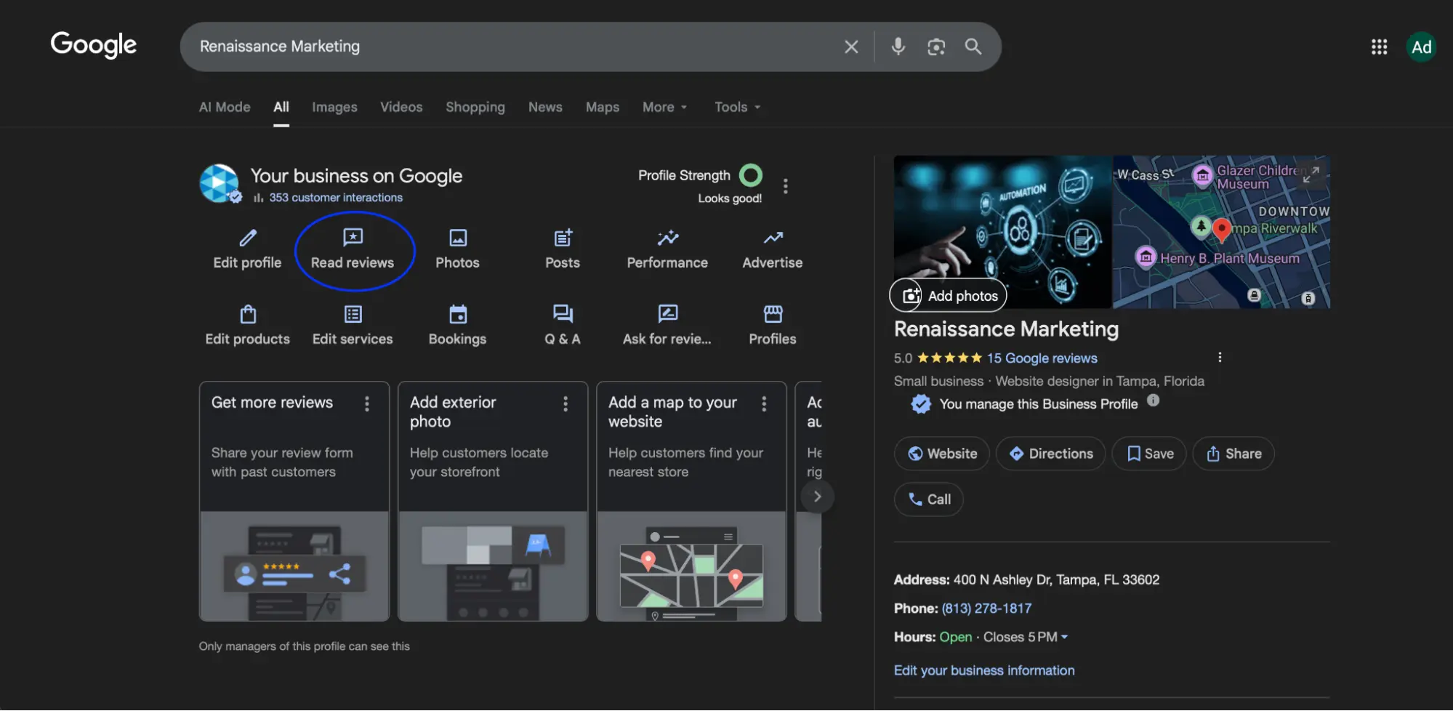Screen dimensions: 1453x711
Task: Click the Profile Strength progress ring
Action: click(752, 175)
